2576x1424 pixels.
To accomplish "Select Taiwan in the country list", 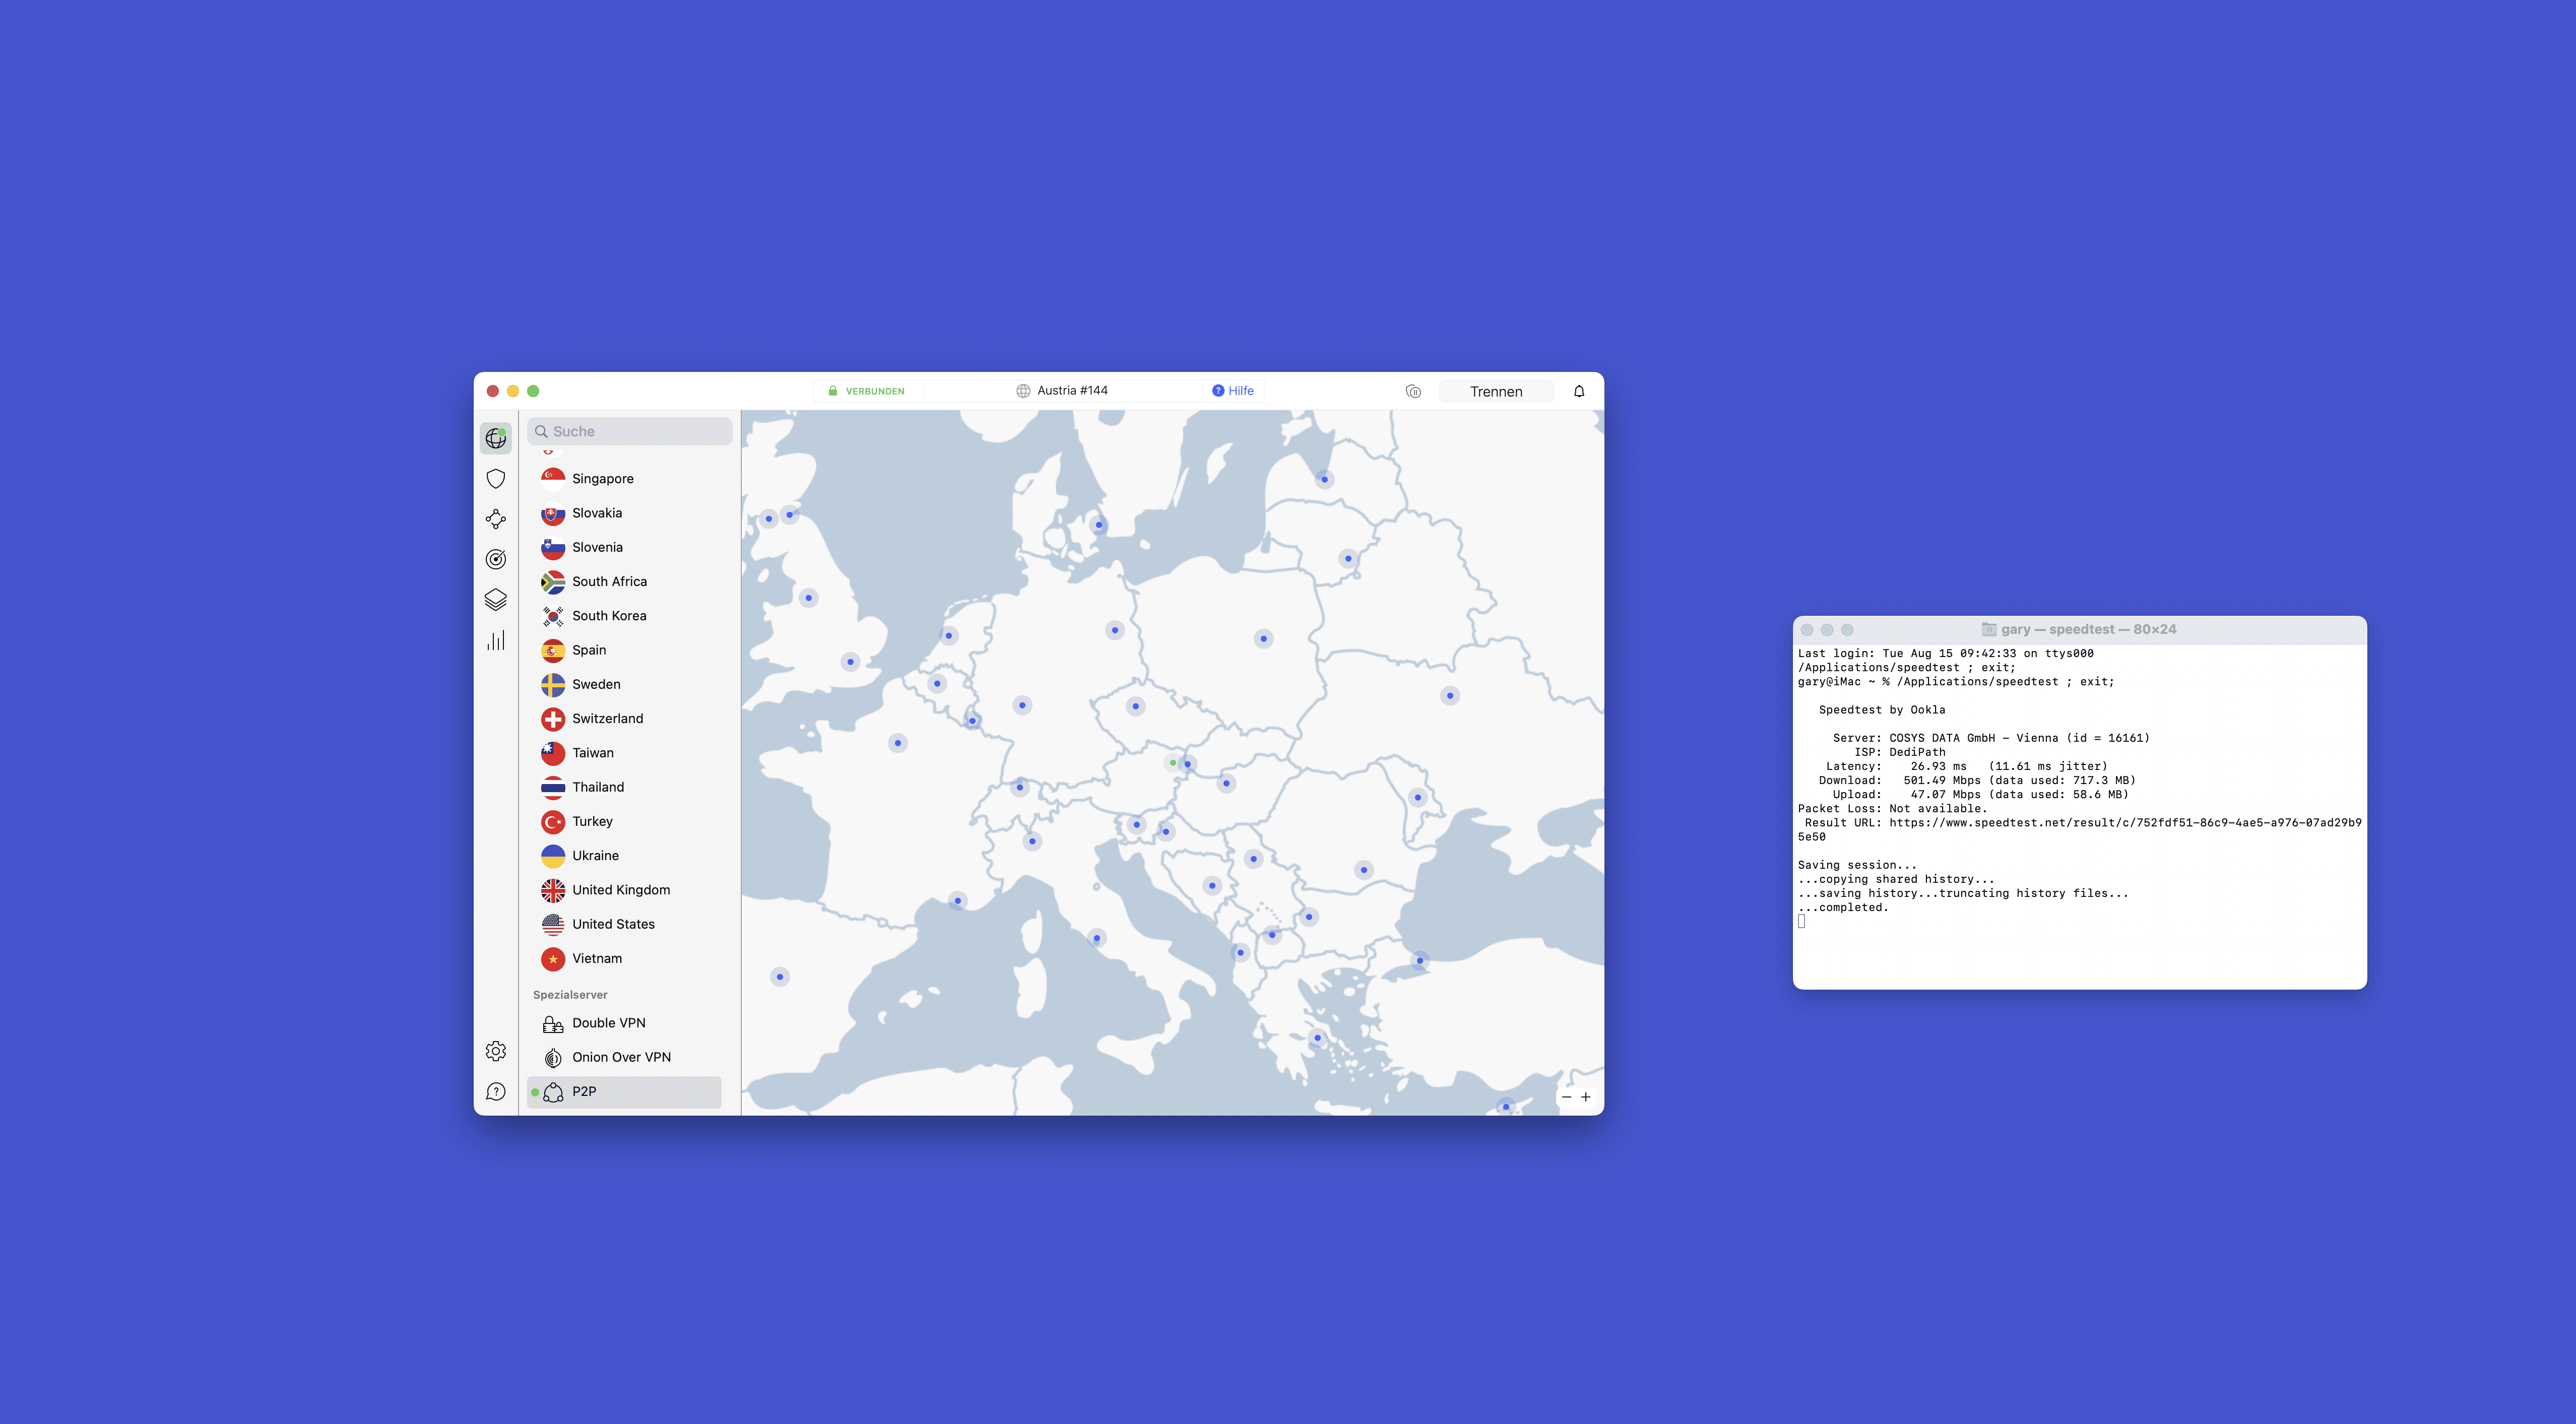I will click(x=624, y=753).
